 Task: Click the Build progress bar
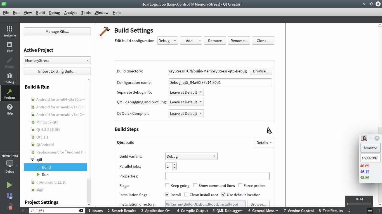click(x=359, y=204)
